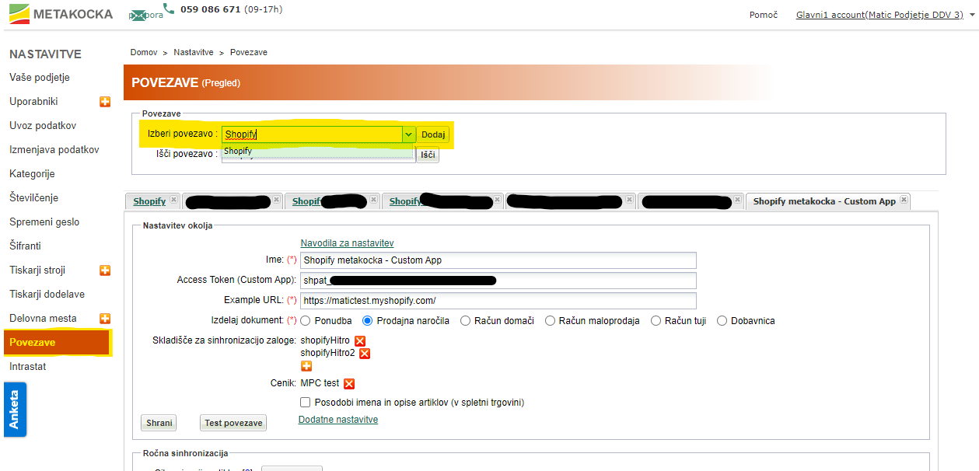Remove price list MPC test with red X
979x471 pixels.
pyautogui.click(x=349, y=383)
